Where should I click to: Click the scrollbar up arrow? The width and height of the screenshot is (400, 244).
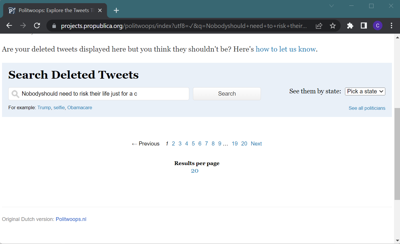pos(397,37)
